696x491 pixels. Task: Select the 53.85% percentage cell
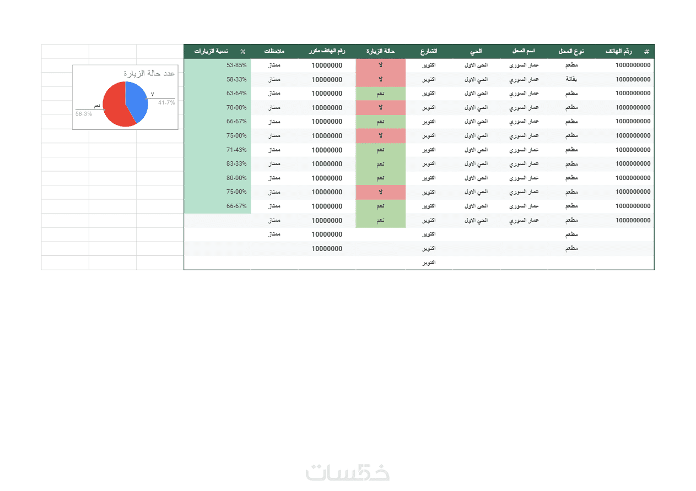pos(236,66)
